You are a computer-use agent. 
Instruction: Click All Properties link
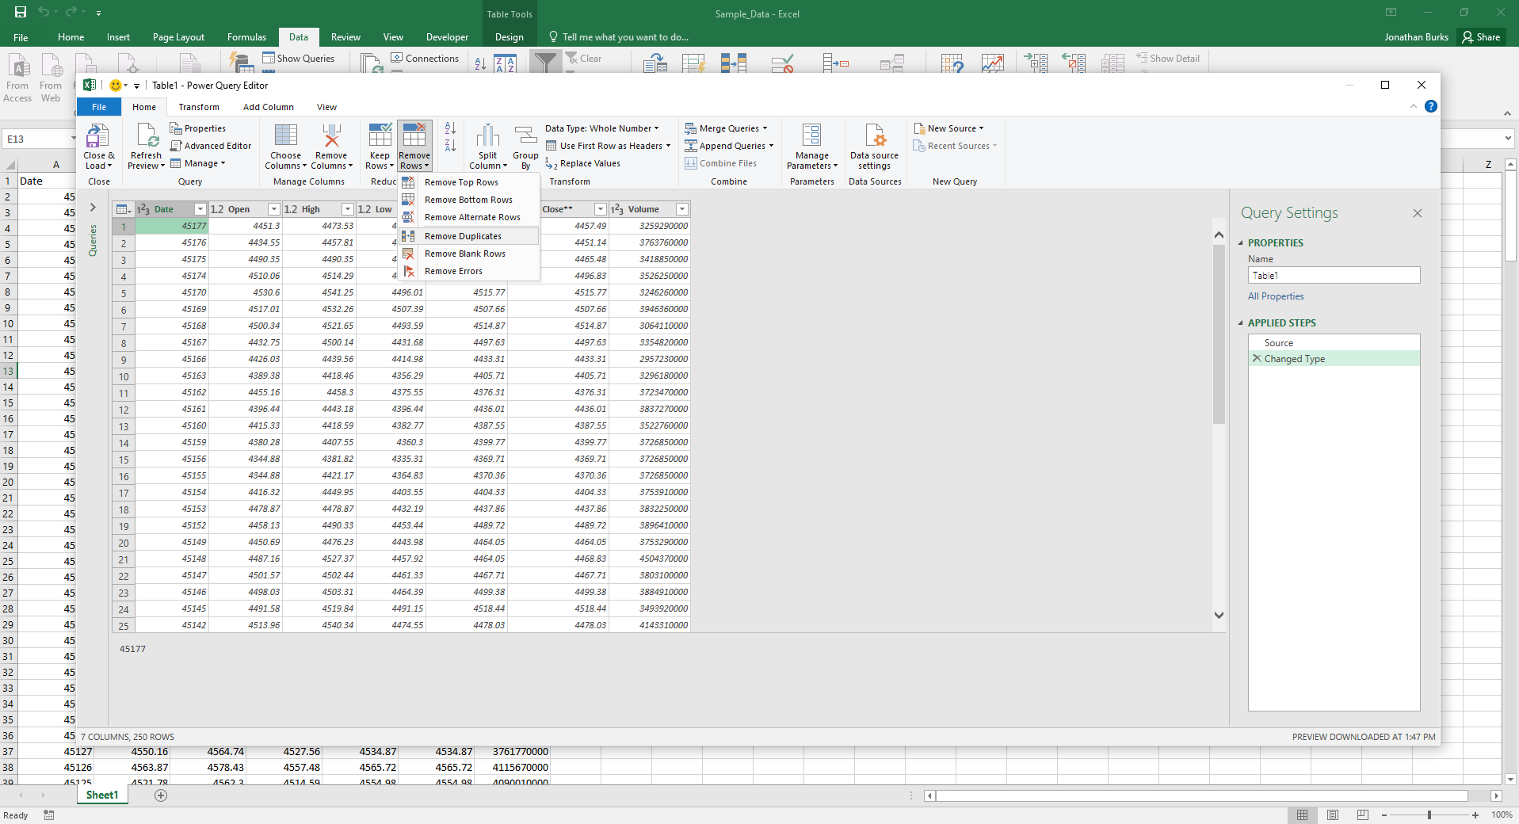(1276, 296)
